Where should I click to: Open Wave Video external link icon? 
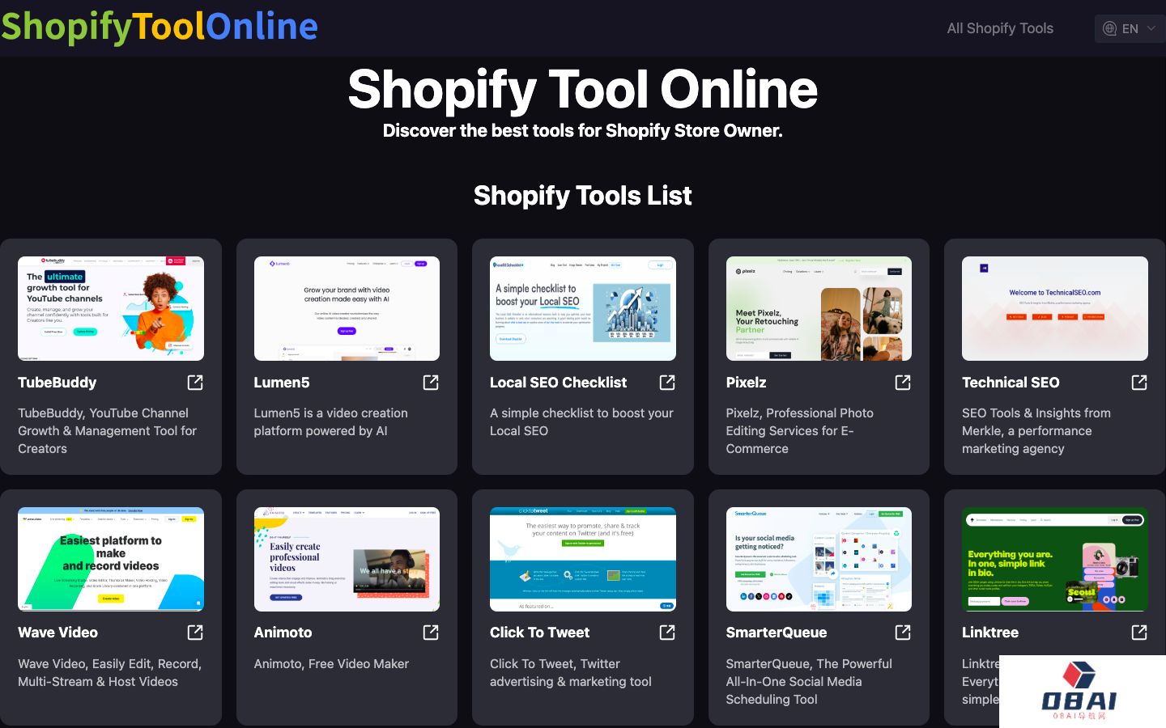click(195, 632)
